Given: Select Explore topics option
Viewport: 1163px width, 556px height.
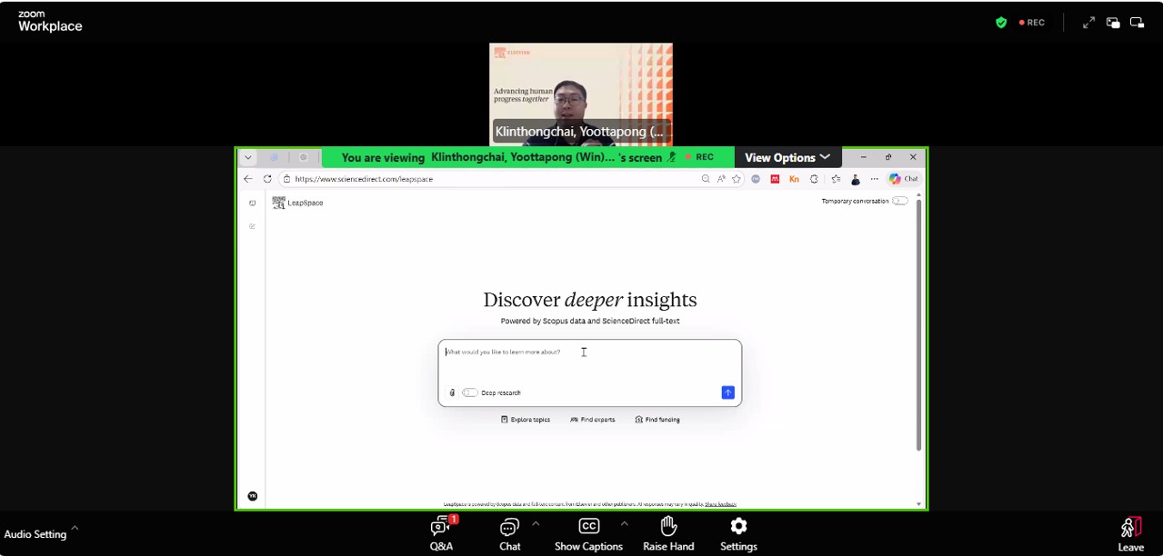Looking at the screenshot, I should (526, 420).
